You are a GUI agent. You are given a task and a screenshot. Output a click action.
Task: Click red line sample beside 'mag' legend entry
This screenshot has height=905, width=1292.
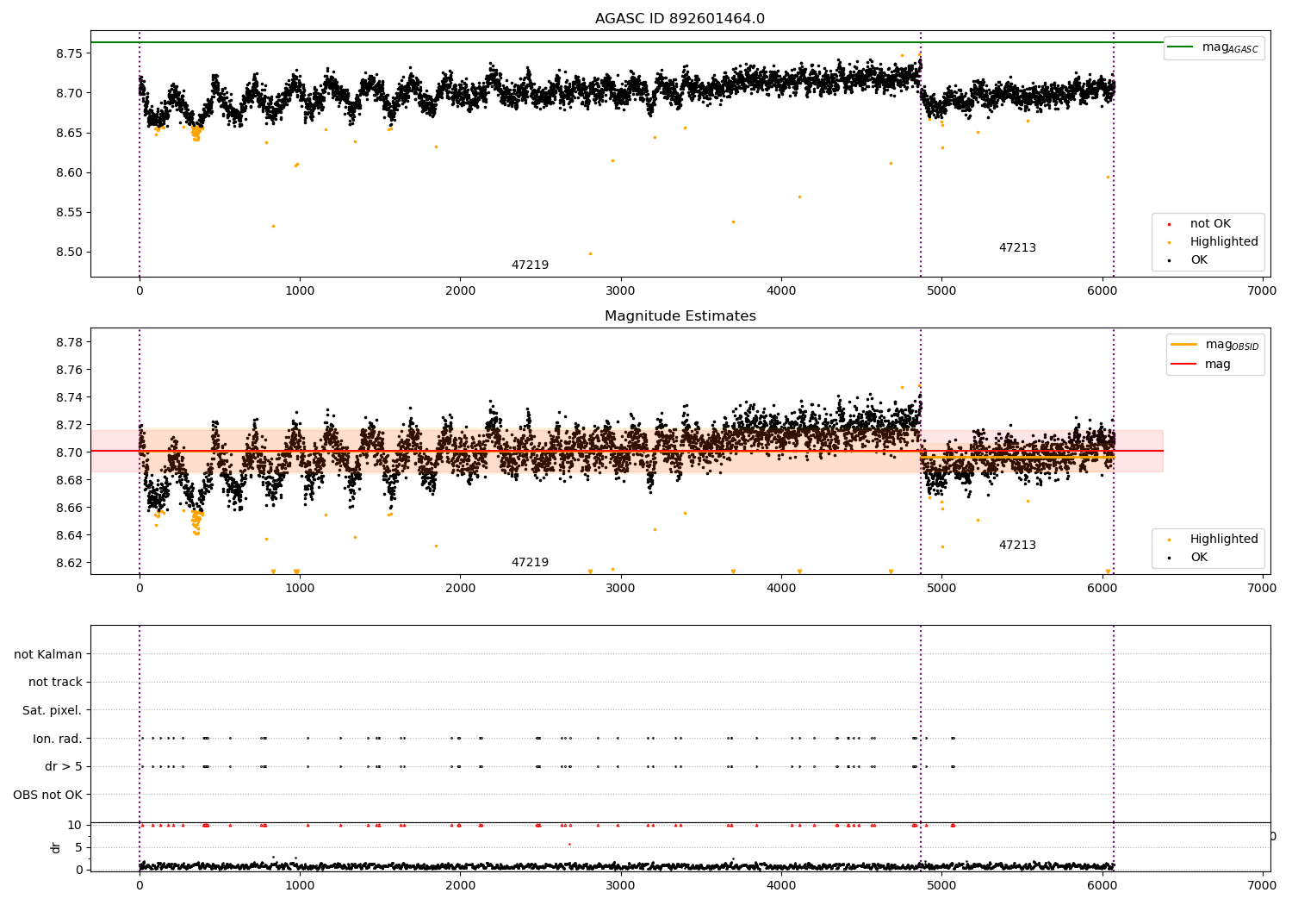coord(1183,365)
